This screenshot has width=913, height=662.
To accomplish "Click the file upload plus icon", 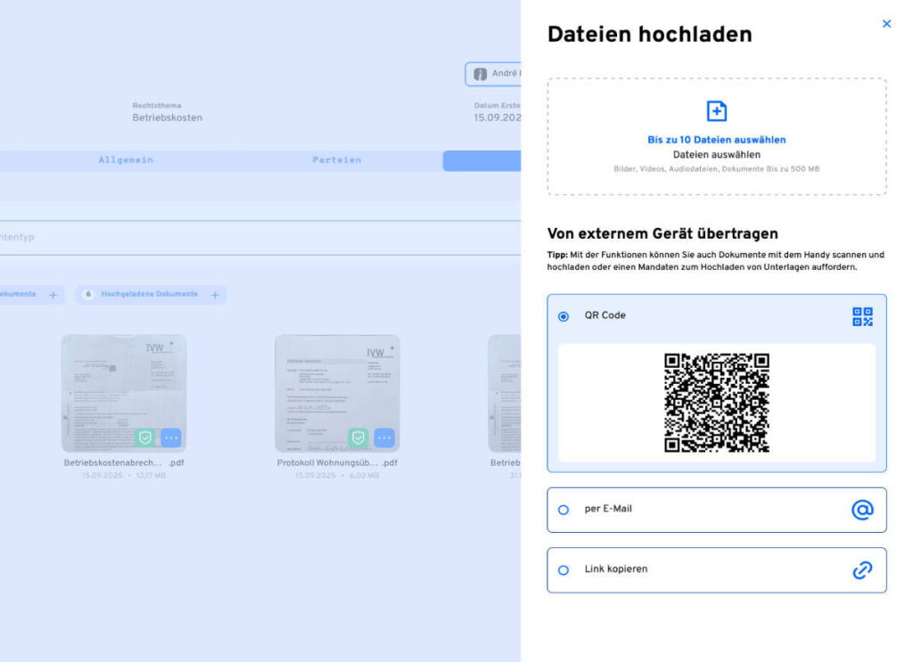I will pos(716,111).
